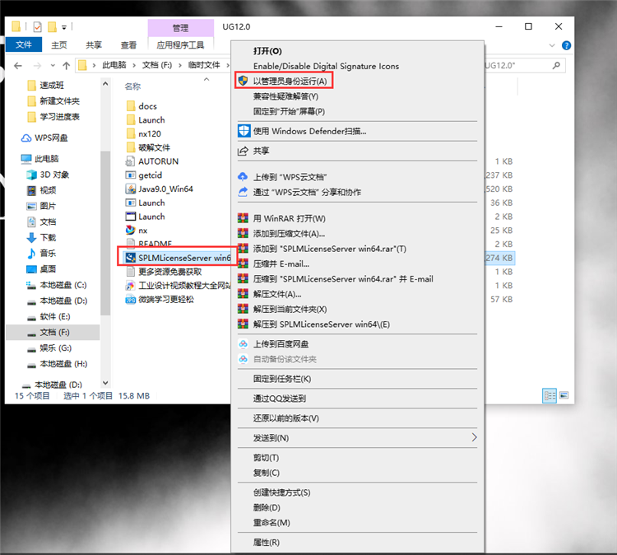Extract to SPLMLicenseServer win64 folder

tap(321, 324)
